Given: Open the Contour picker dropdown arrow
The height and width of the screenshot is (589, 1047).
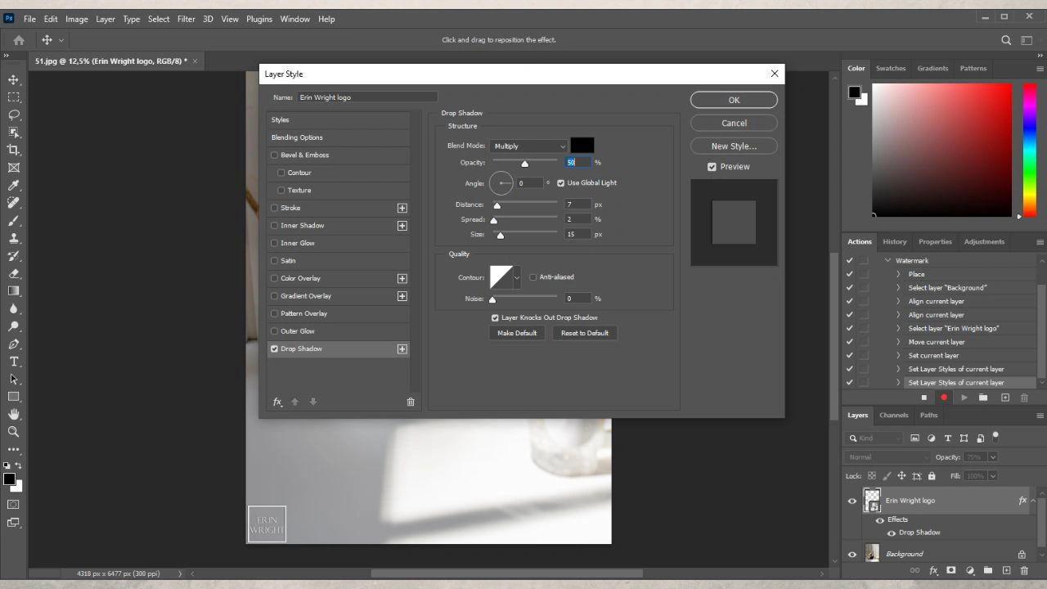Looking at the screenshot, I should click(x=517, y=277).
